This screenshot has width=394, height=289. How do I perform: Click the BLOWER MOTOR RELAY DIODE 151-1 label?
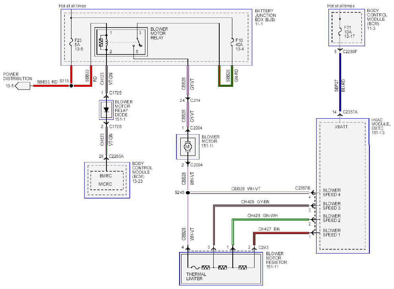click(x=124, y=111)
